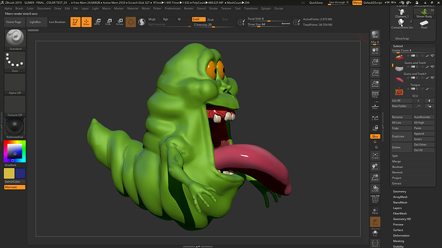Click the Rename subtool button
442x248 pixels.
coord(402,117)
